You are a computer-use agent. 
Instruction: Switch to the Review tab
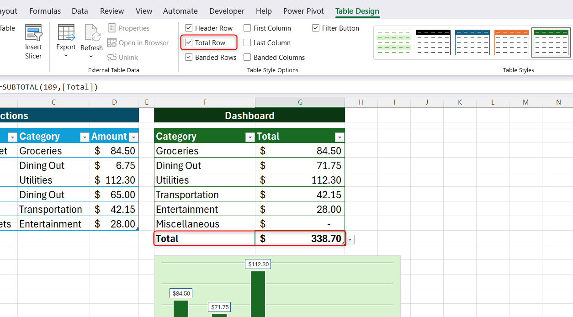[112, 11]
